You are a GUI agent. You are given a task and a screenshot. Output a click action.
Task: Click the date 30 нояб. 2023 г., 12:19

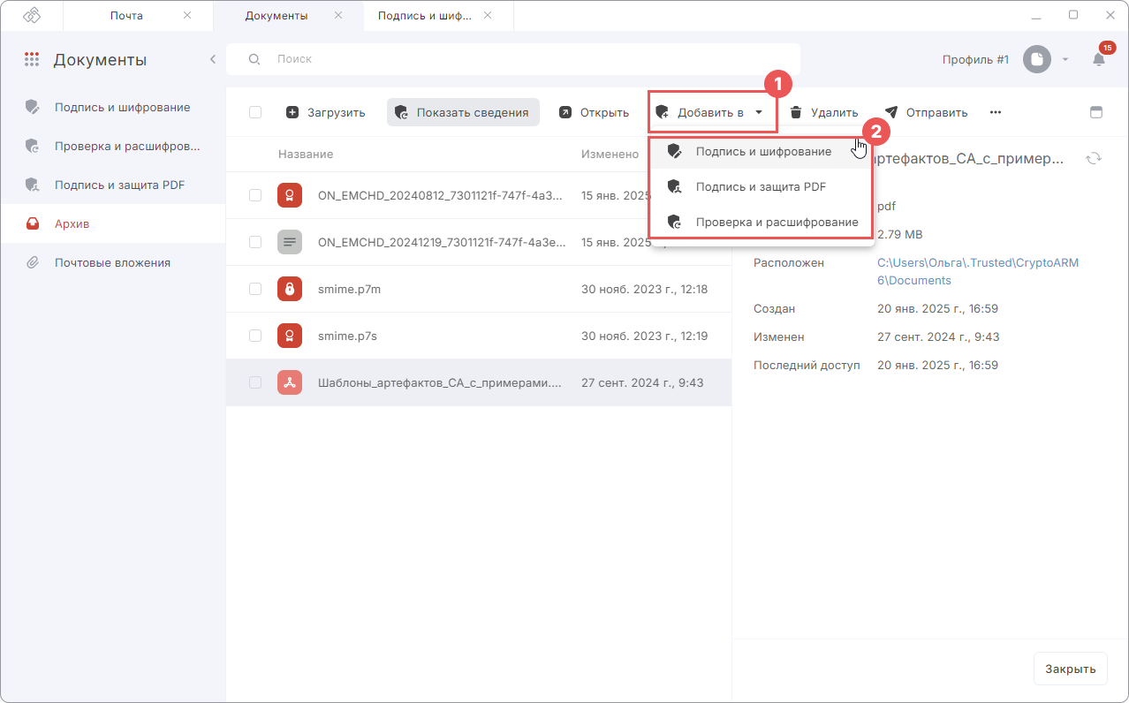pyautogui.click(x=644, y=336)
